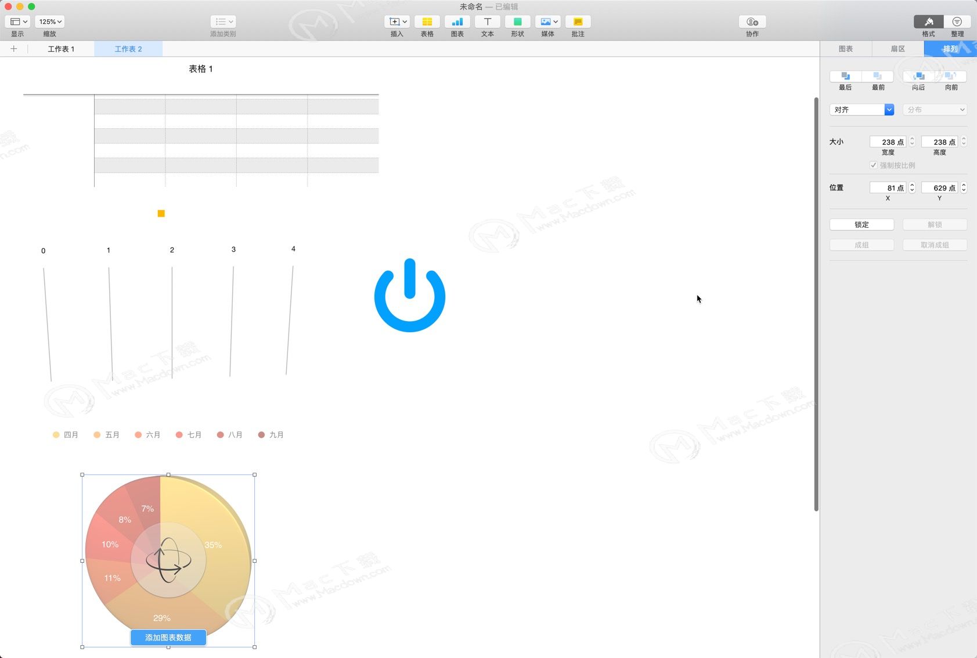977x658 pixels.
Task: Open the 媒体 (Media) dropdown menu
Action: coord(547,22)
